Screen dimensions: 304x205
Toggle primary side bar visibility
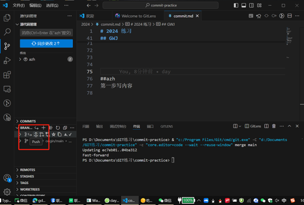point(236,6)
